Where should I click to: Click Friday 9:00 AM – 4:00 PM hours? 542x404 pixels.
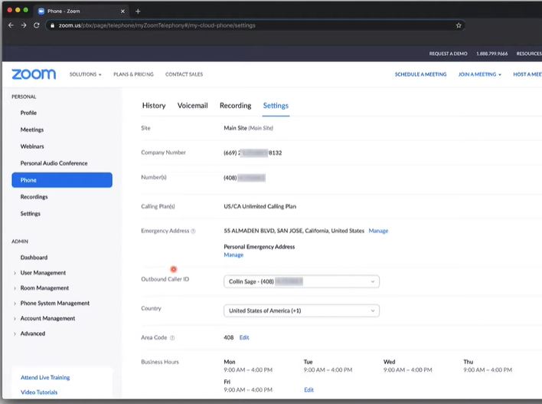point(248,389)
